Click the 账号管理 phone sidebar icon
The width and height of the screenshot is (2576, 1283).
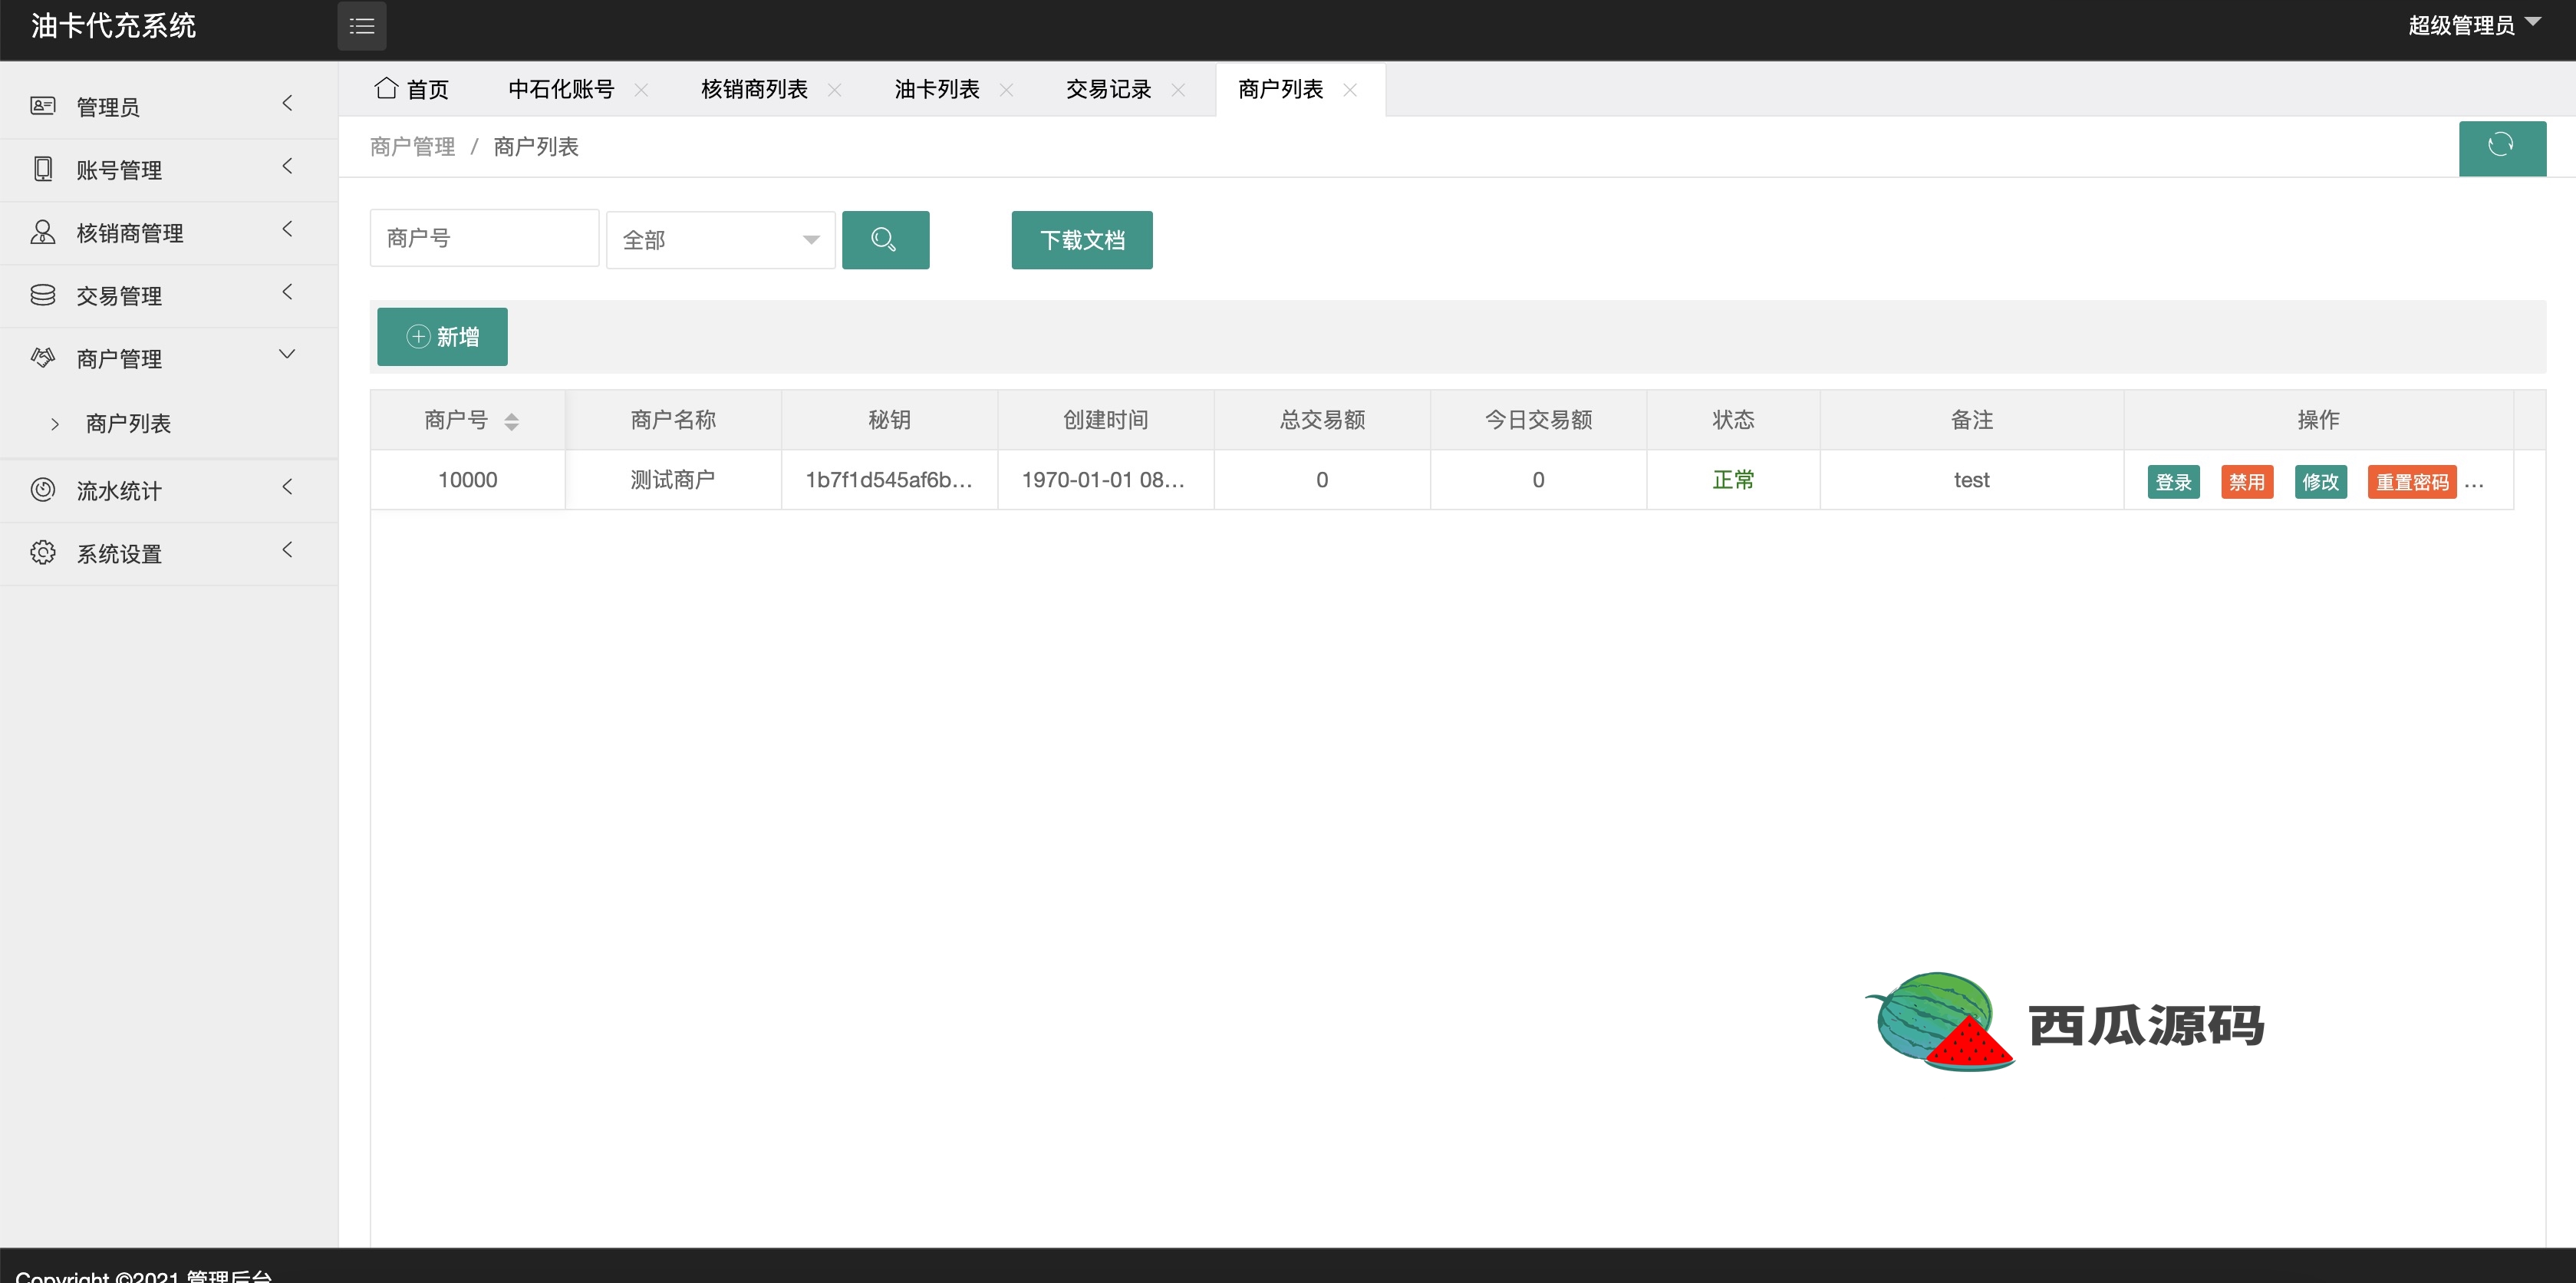tap(43, 168)
